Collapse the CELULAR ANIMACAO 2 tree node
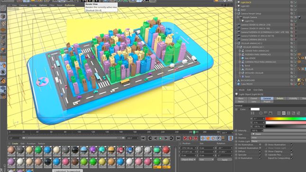Viewport: 306px width, 172px height. (x=236, y=43)
